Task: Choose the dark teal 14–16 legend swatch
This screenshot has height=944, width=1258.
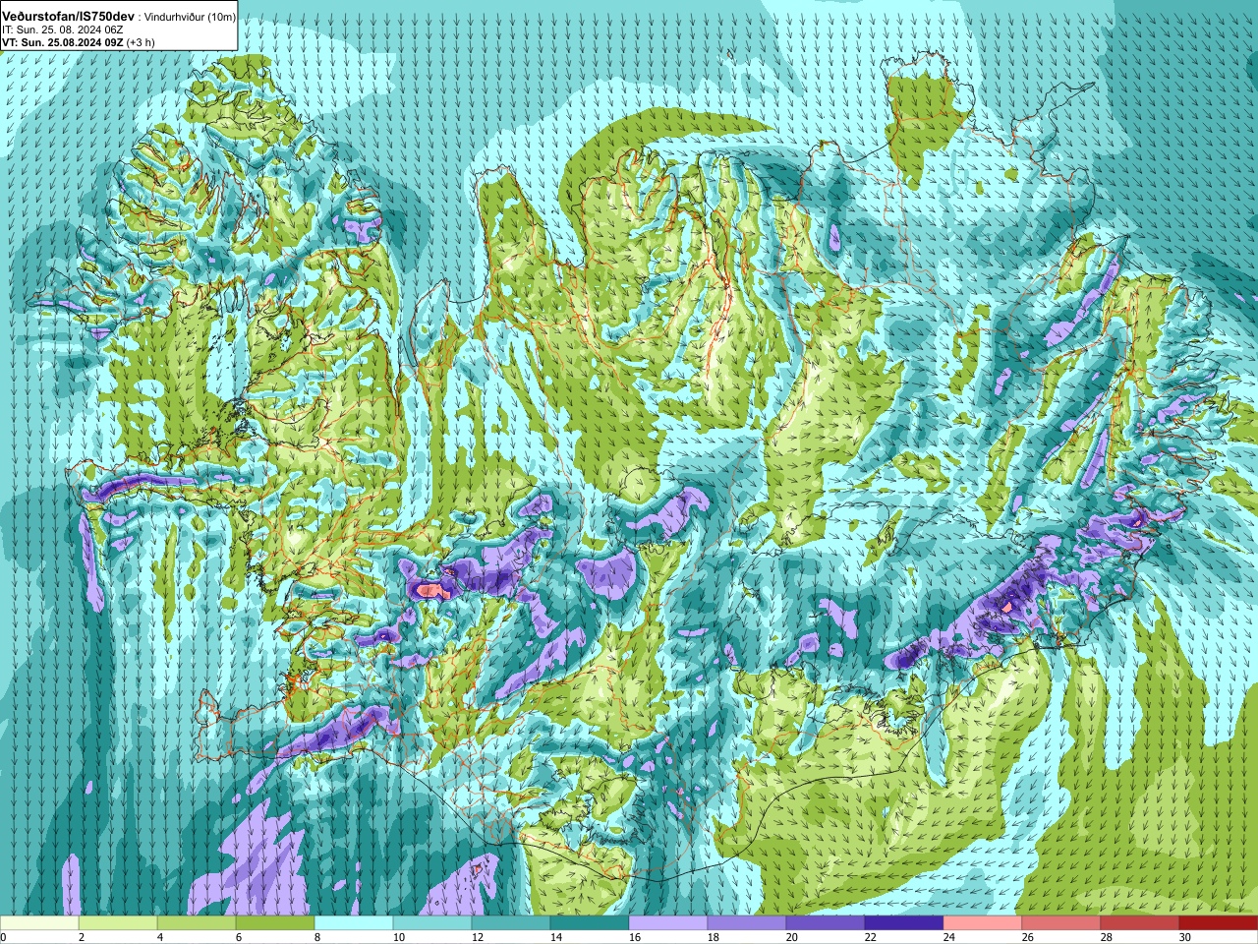Action: (590, 923)
